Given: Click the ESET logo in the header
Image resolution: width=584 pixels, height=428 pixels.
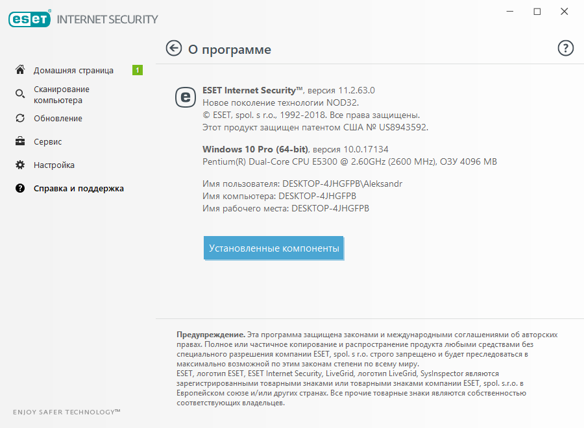Looking at the screenshot, I should pos(30,19).
